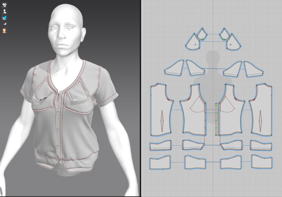This screenshot has width=282, height=197.
Task: Select the far-right back bodice pattern with dart
Action: pyautogui.click(x=261, y=110)
